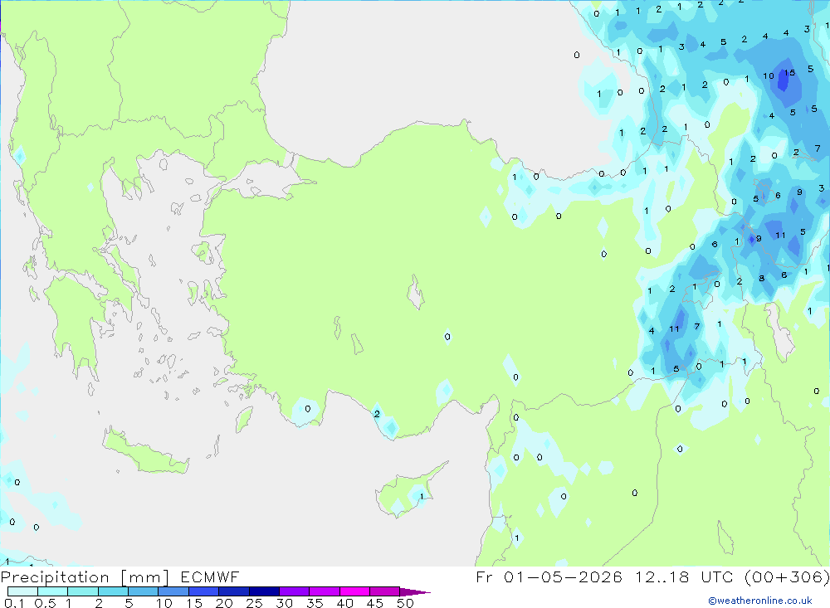Click the '50' legend scale label
Screen dimensions: 830x608
405,603
